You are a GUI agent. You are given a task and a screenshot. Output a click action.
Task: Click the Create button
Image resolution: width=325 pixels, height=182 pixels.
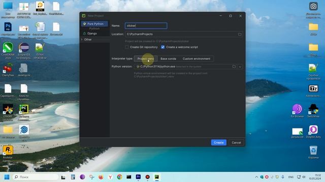[x=219, y=143]
